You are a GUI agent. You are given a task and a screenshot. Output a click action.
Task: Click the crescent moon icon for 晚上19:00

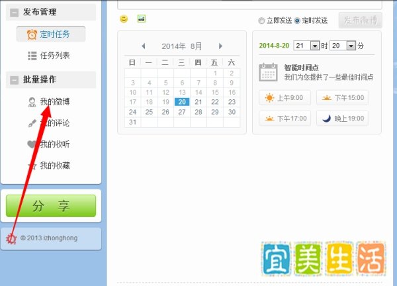327,119
